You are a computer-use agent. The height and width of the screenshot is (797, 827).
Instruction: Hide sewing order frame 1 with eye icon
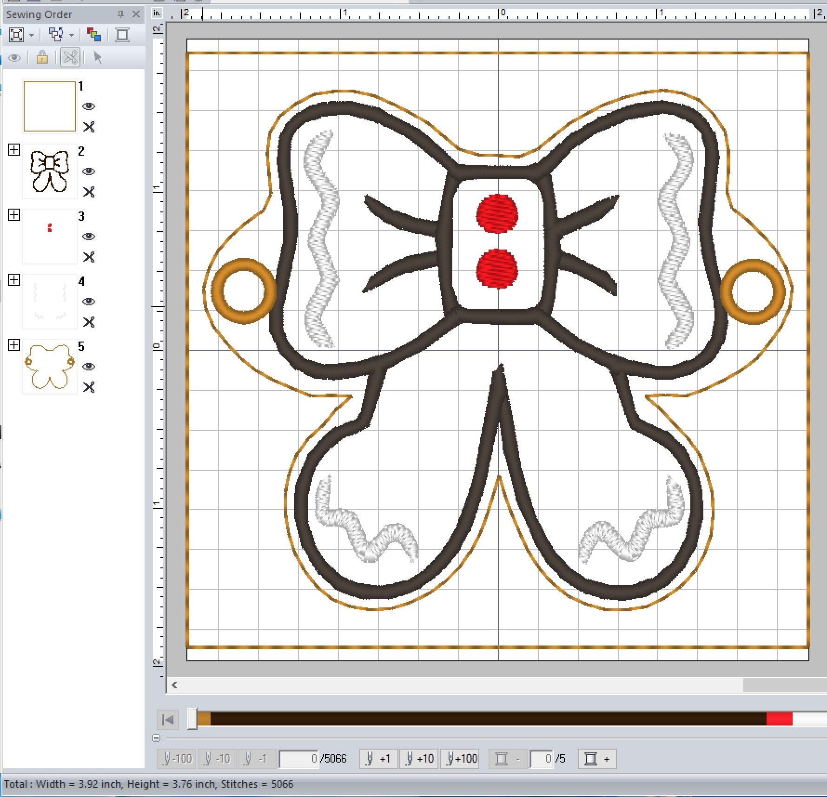click(89, 106)
